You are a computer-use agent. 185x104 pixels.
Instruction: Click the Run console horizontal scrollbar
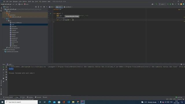tap(40, 95)
